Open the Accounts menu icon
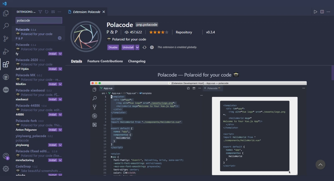 (6, 156)
